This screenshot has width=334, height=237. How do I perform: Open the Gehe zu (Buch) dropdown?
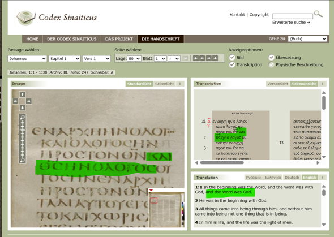click(x=307, y=39)
